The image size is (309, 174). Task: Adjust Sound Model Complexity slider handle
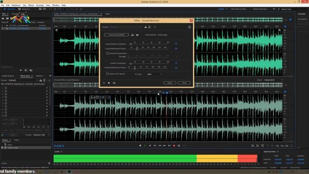coord(131,44)
